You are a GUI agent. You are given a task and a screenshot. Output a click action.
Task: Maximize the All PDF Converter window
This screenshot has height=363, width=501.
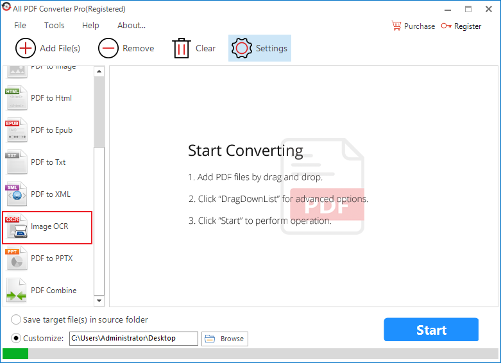pyautogui.click(x=468, y=9)
